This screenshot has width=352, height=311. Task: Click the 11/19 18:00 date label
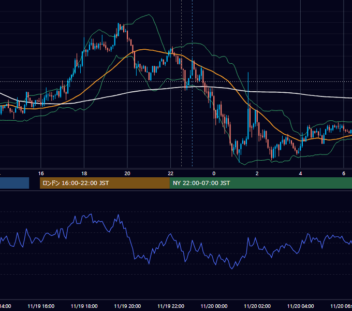point(84,306)
